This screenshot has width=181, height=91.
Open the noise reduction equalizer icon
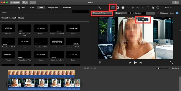point(143,8)
